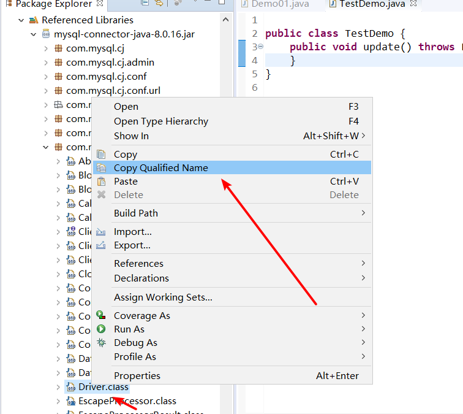
Task: Click EscapeProcessor.class file icon
Action: pos(70,401)
